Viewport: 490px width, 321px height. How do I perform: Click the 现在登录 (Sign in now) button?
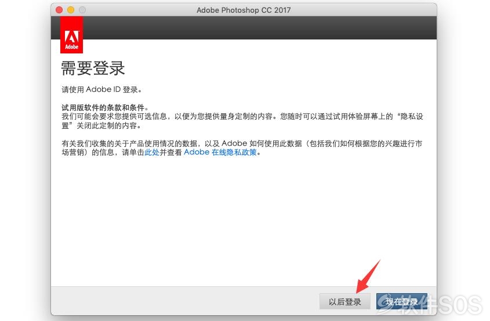coord(401,302)
